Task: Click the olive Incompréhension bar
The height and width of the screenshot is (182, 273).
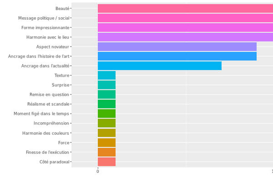Action: [x=106, y=123]
